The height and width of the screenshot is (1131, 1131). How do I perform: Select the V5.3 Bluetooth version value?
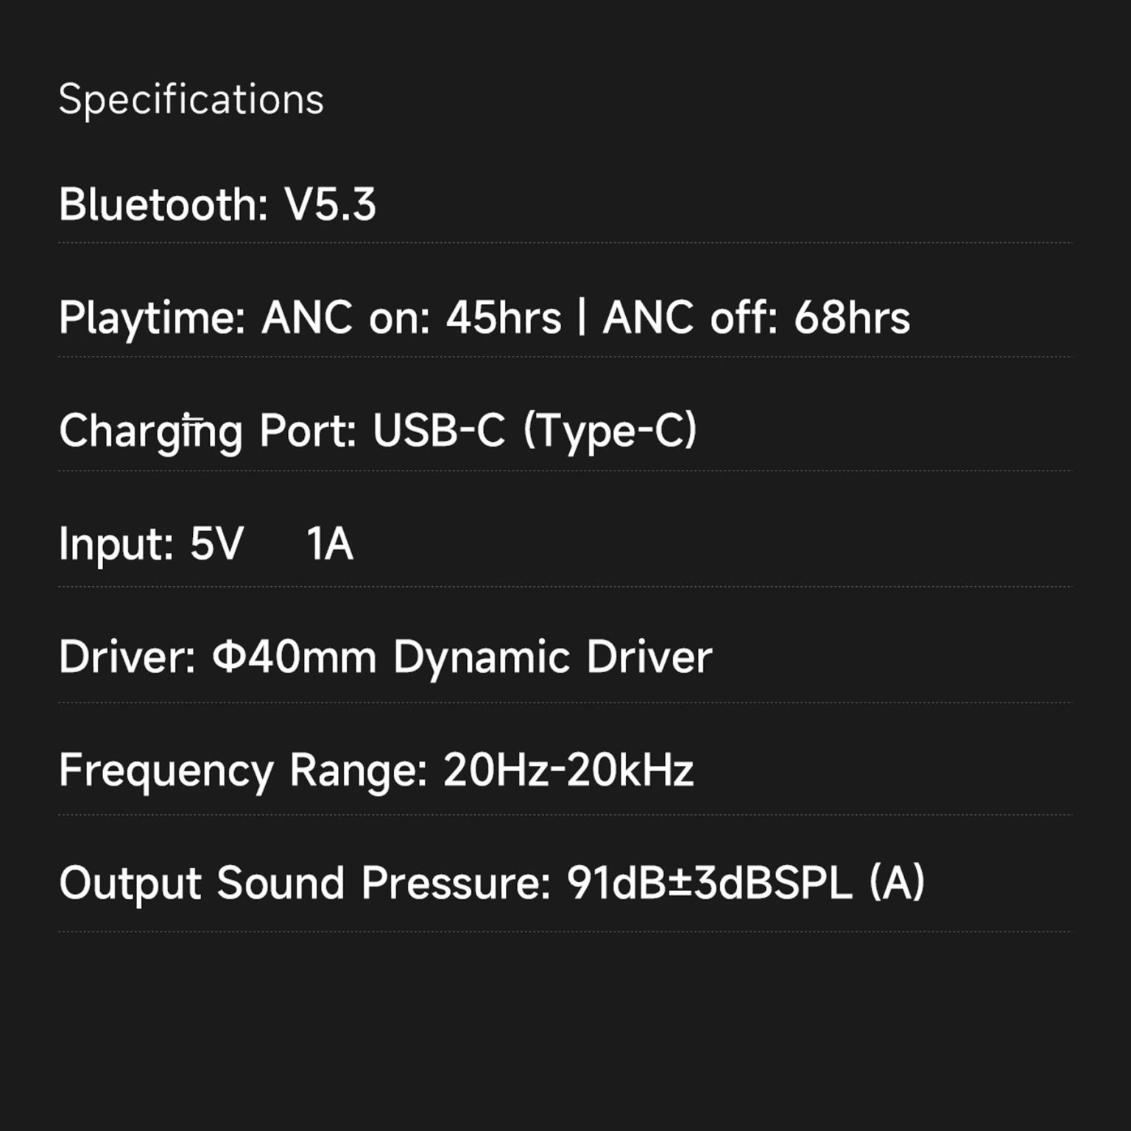point(330,205)
